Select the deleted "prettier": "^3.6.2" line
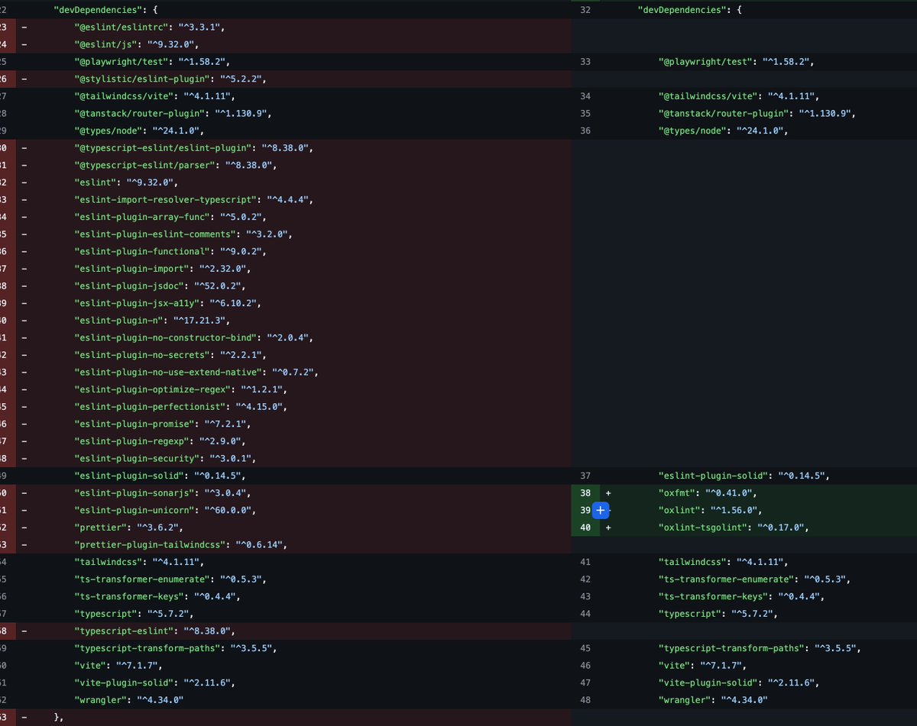The width and height of the screenshot is (917, 726). pos(286,528)
